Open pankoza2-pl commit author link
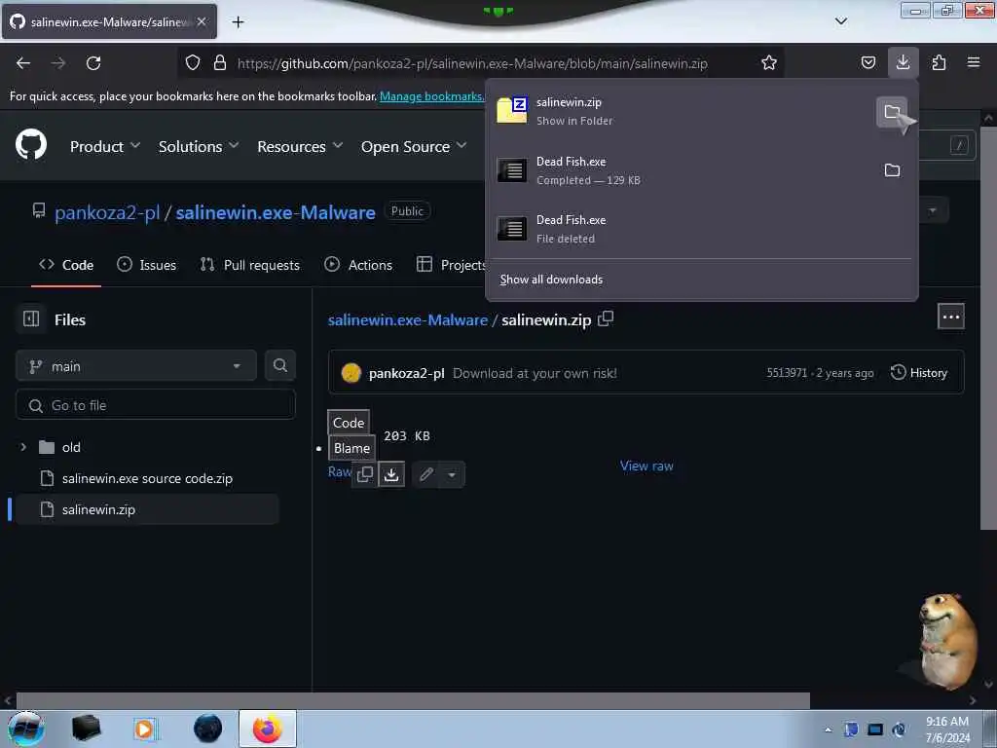 [406, 373]
